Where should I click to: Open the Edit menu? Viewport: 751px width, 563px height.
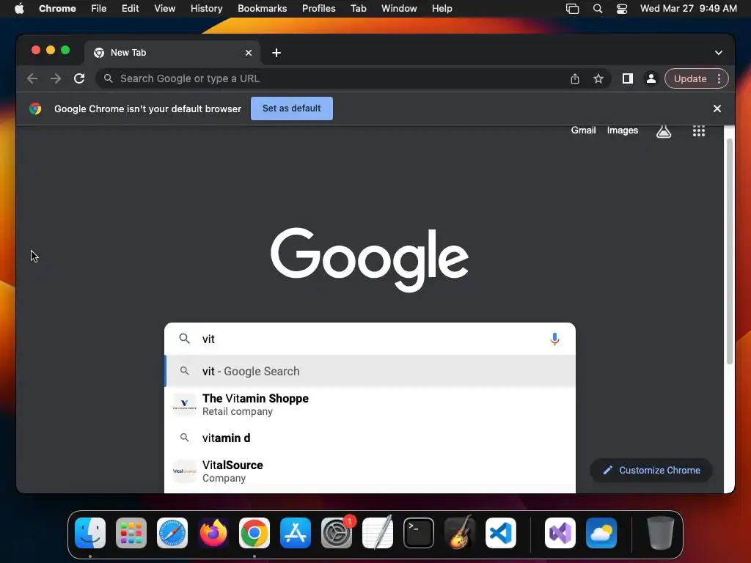(131, 9)
